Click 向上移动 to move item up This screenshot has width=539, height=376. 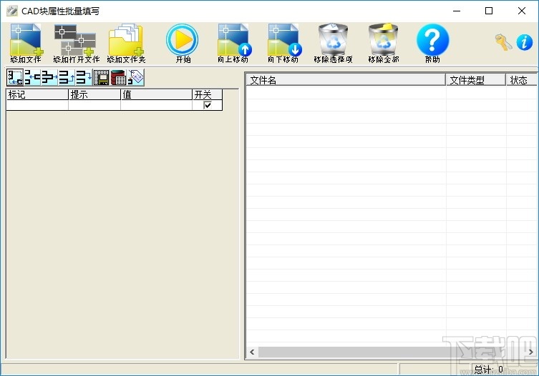233,44
